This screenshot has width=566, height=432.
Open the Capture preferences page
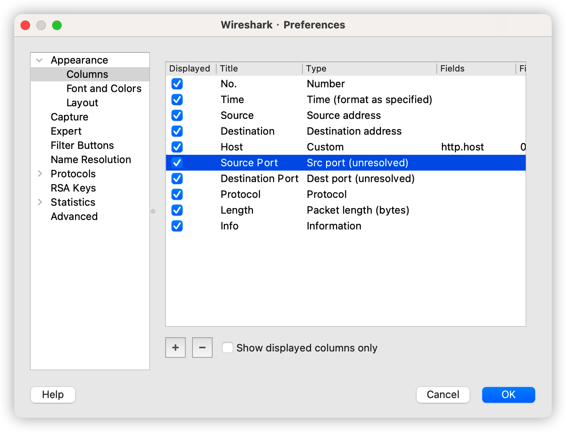point(70,117)
